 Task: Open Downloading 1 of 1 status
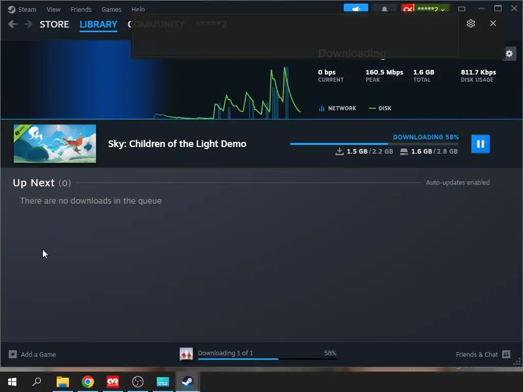tap(225, 353)
